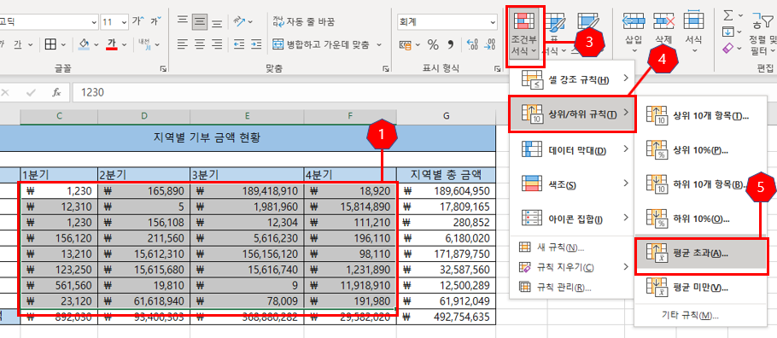The image size is (777, 338).
Task: Select Top 10 Items (상위 10개 항목)
Action: point(702,115)
